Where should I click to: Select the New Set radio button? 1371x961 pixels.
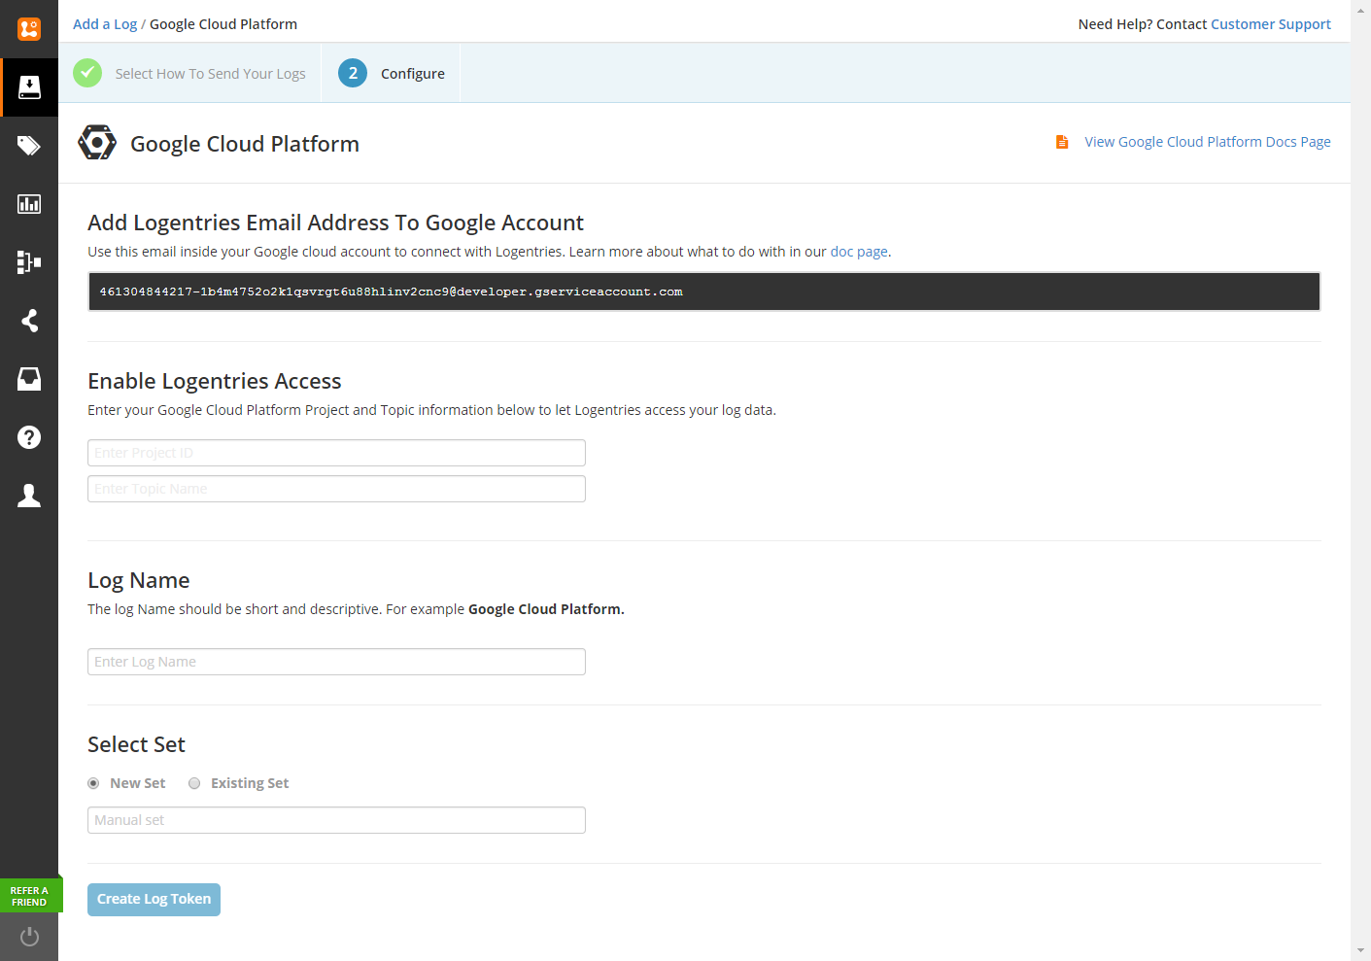(93, 783)
